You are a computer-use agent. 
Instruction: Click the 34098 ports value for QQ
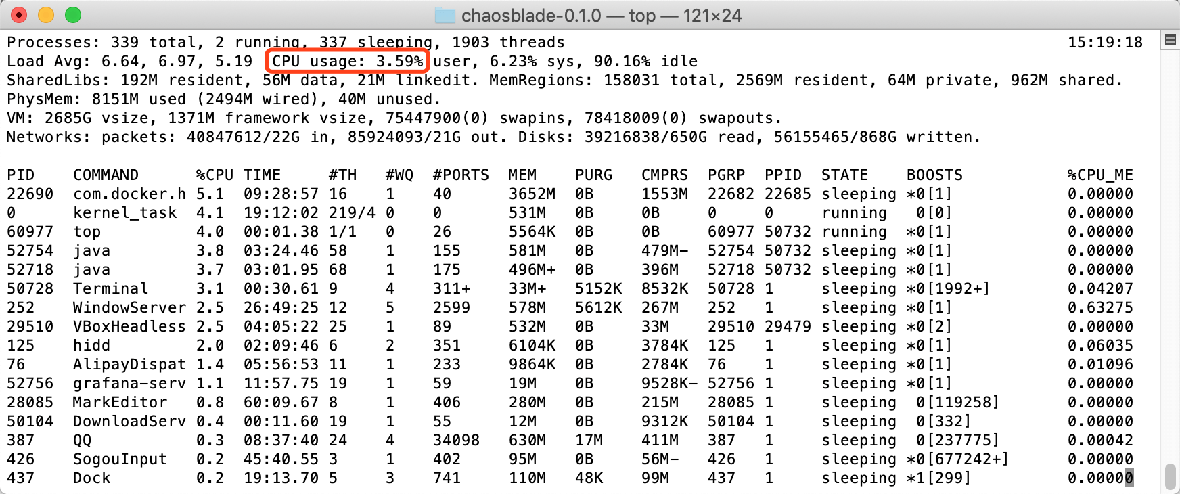pyautogui.click(x=456, y=441)
